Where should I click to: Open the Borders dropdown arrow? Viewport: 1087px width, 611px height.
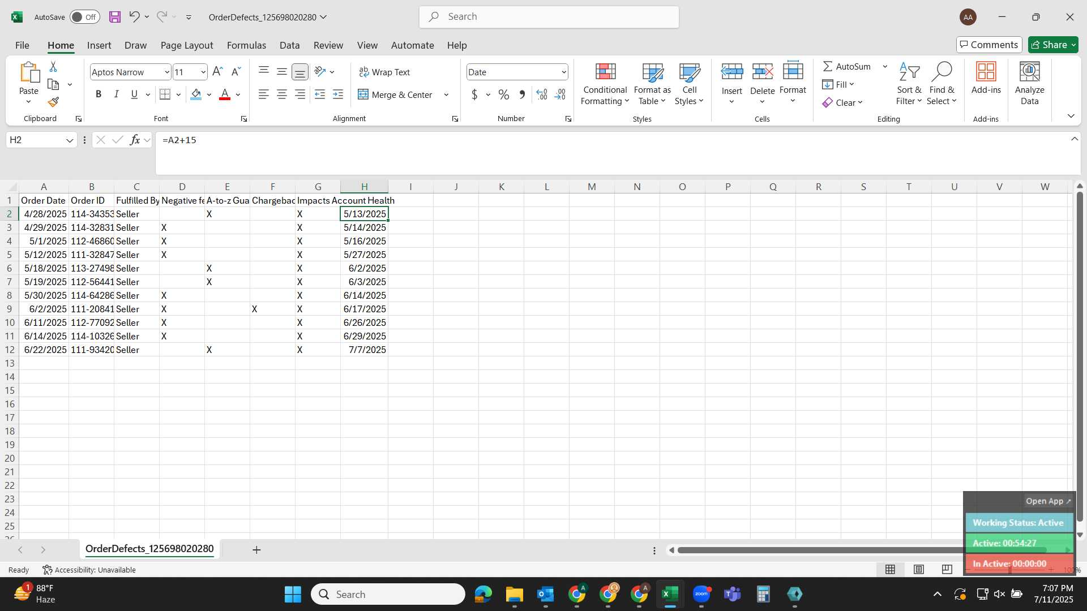(x=178, y=94)
